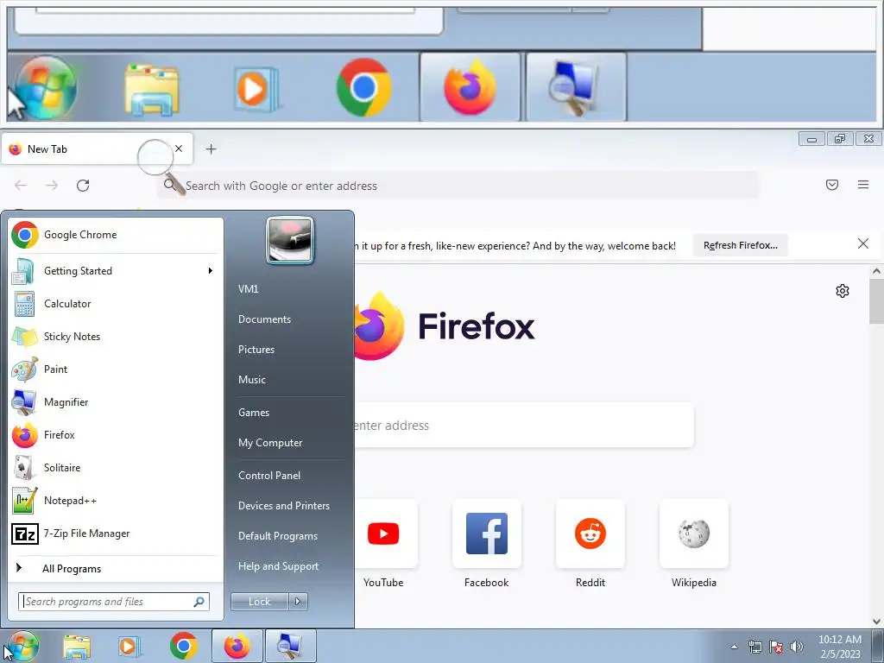The height and width of the screenshot is (663, 884).
Task: Click the new tab page search box
Action: coord(524,425)
